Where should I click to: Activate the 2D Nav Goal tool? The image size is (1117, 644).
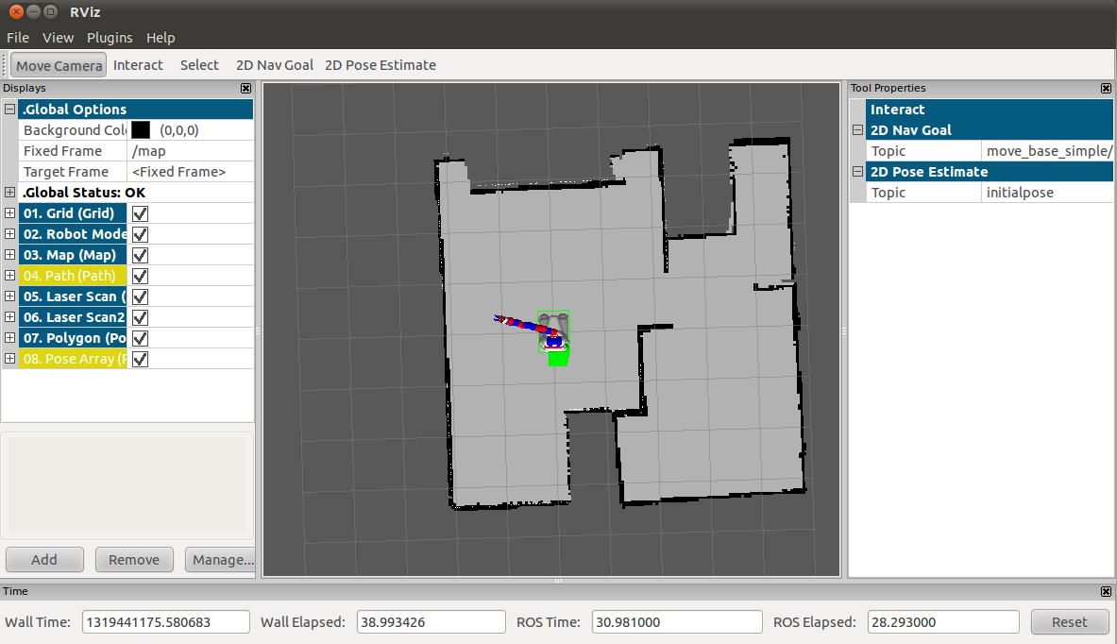click(x=274, y=65)
